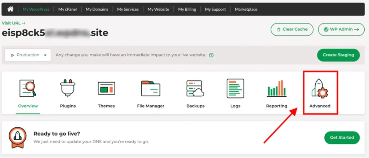Switch to the Advanced tab label
369x158 pixels.
(x=320, y=106)
